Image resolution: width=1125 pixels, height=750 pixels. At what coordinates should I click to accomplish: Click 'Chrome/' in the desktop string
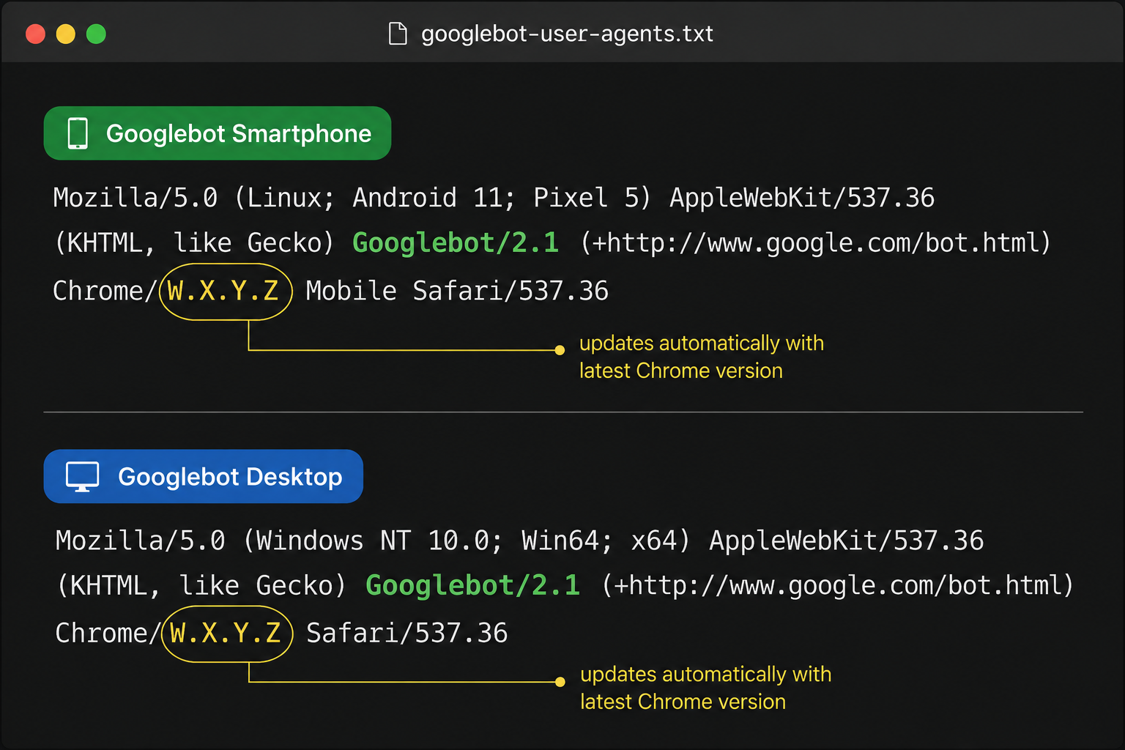108,633
